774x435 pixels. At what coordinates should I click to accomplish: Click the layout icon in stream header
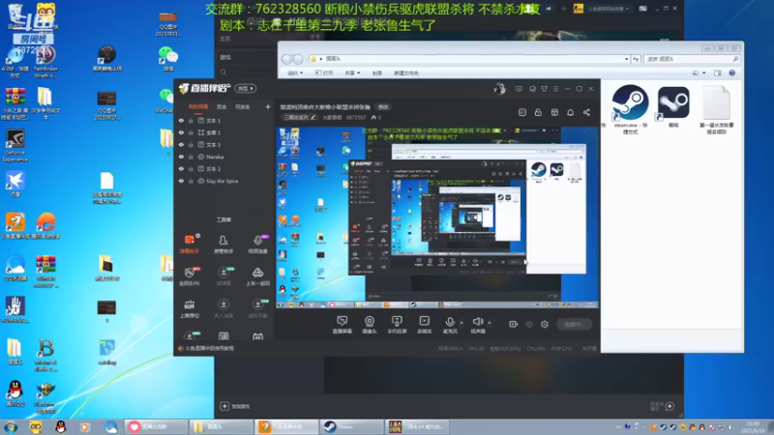(x=522, y=112)
